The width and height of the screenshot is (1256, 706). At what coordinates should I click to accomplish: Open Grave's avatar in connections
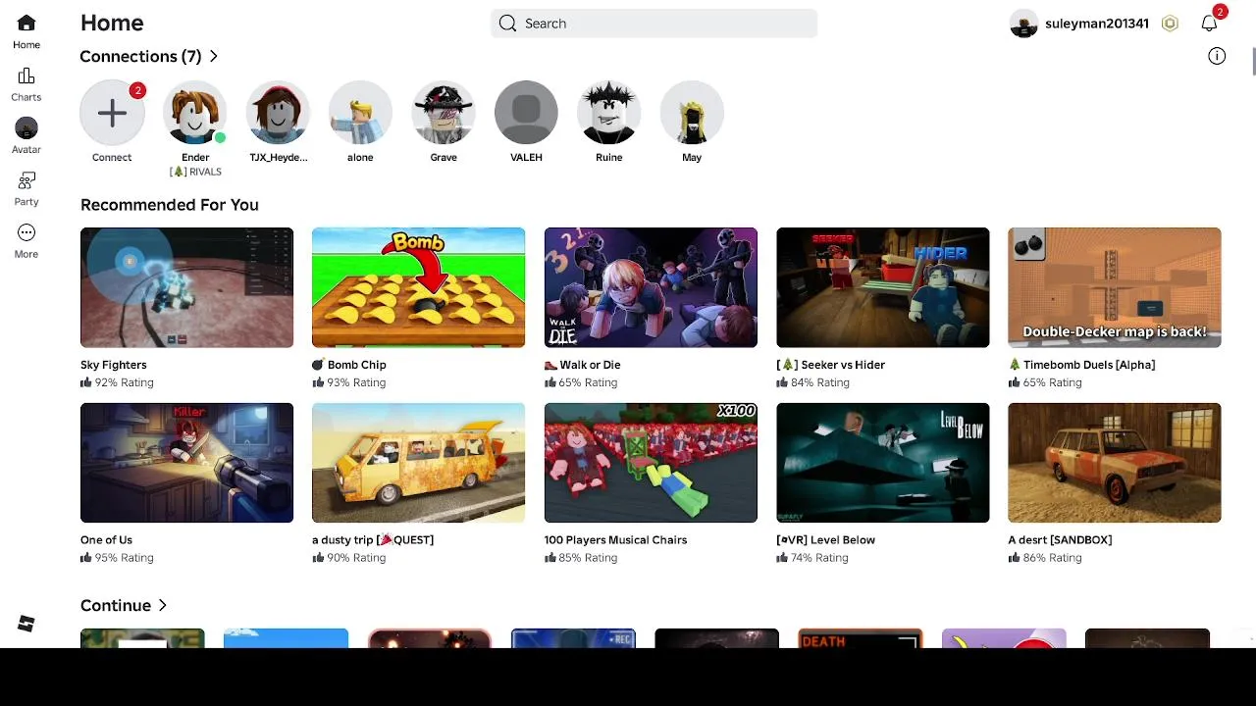444,113
